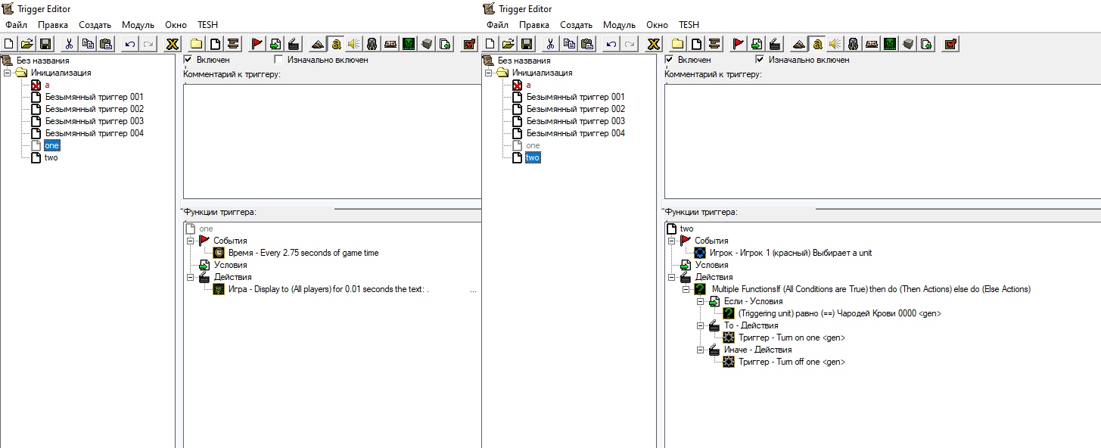
Task: Open Import manager icon in right window
Action: point(926,44)
